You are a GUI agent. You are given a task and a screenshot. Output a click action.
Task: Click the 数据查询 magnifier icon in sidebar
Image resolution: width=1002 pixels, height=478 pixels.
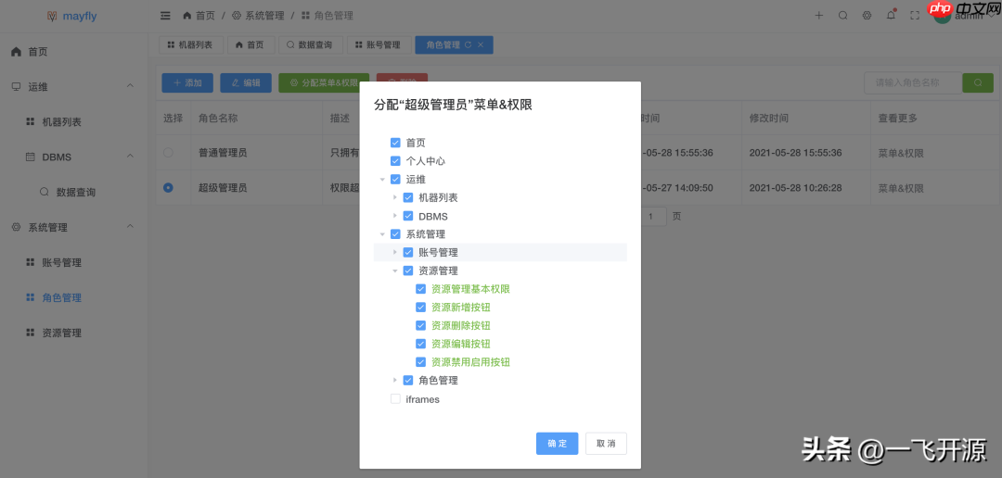pyautogui.click(x=45, y=192)
